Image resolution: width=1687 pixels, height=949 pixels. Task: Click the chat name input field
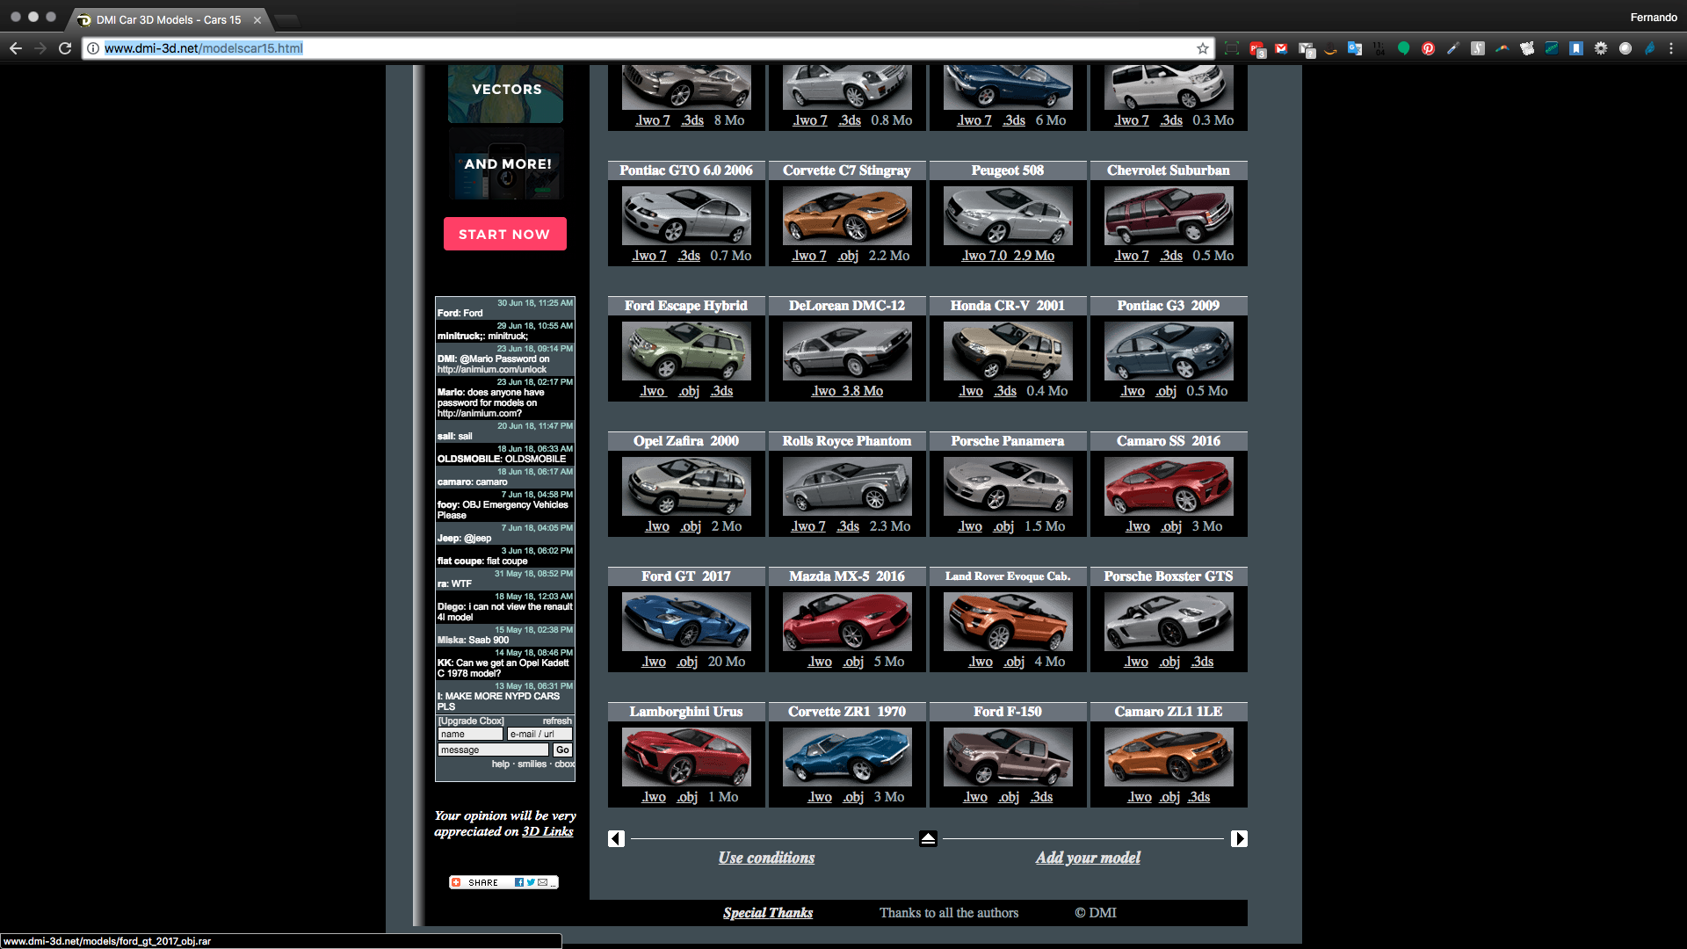[x=470, y=734]
